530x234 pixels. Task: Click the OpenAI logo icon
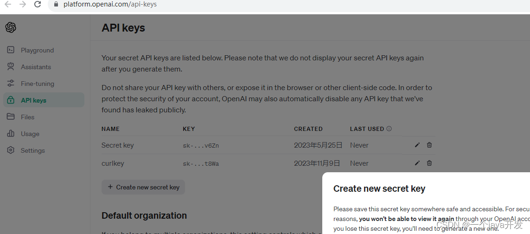point(11,27)
